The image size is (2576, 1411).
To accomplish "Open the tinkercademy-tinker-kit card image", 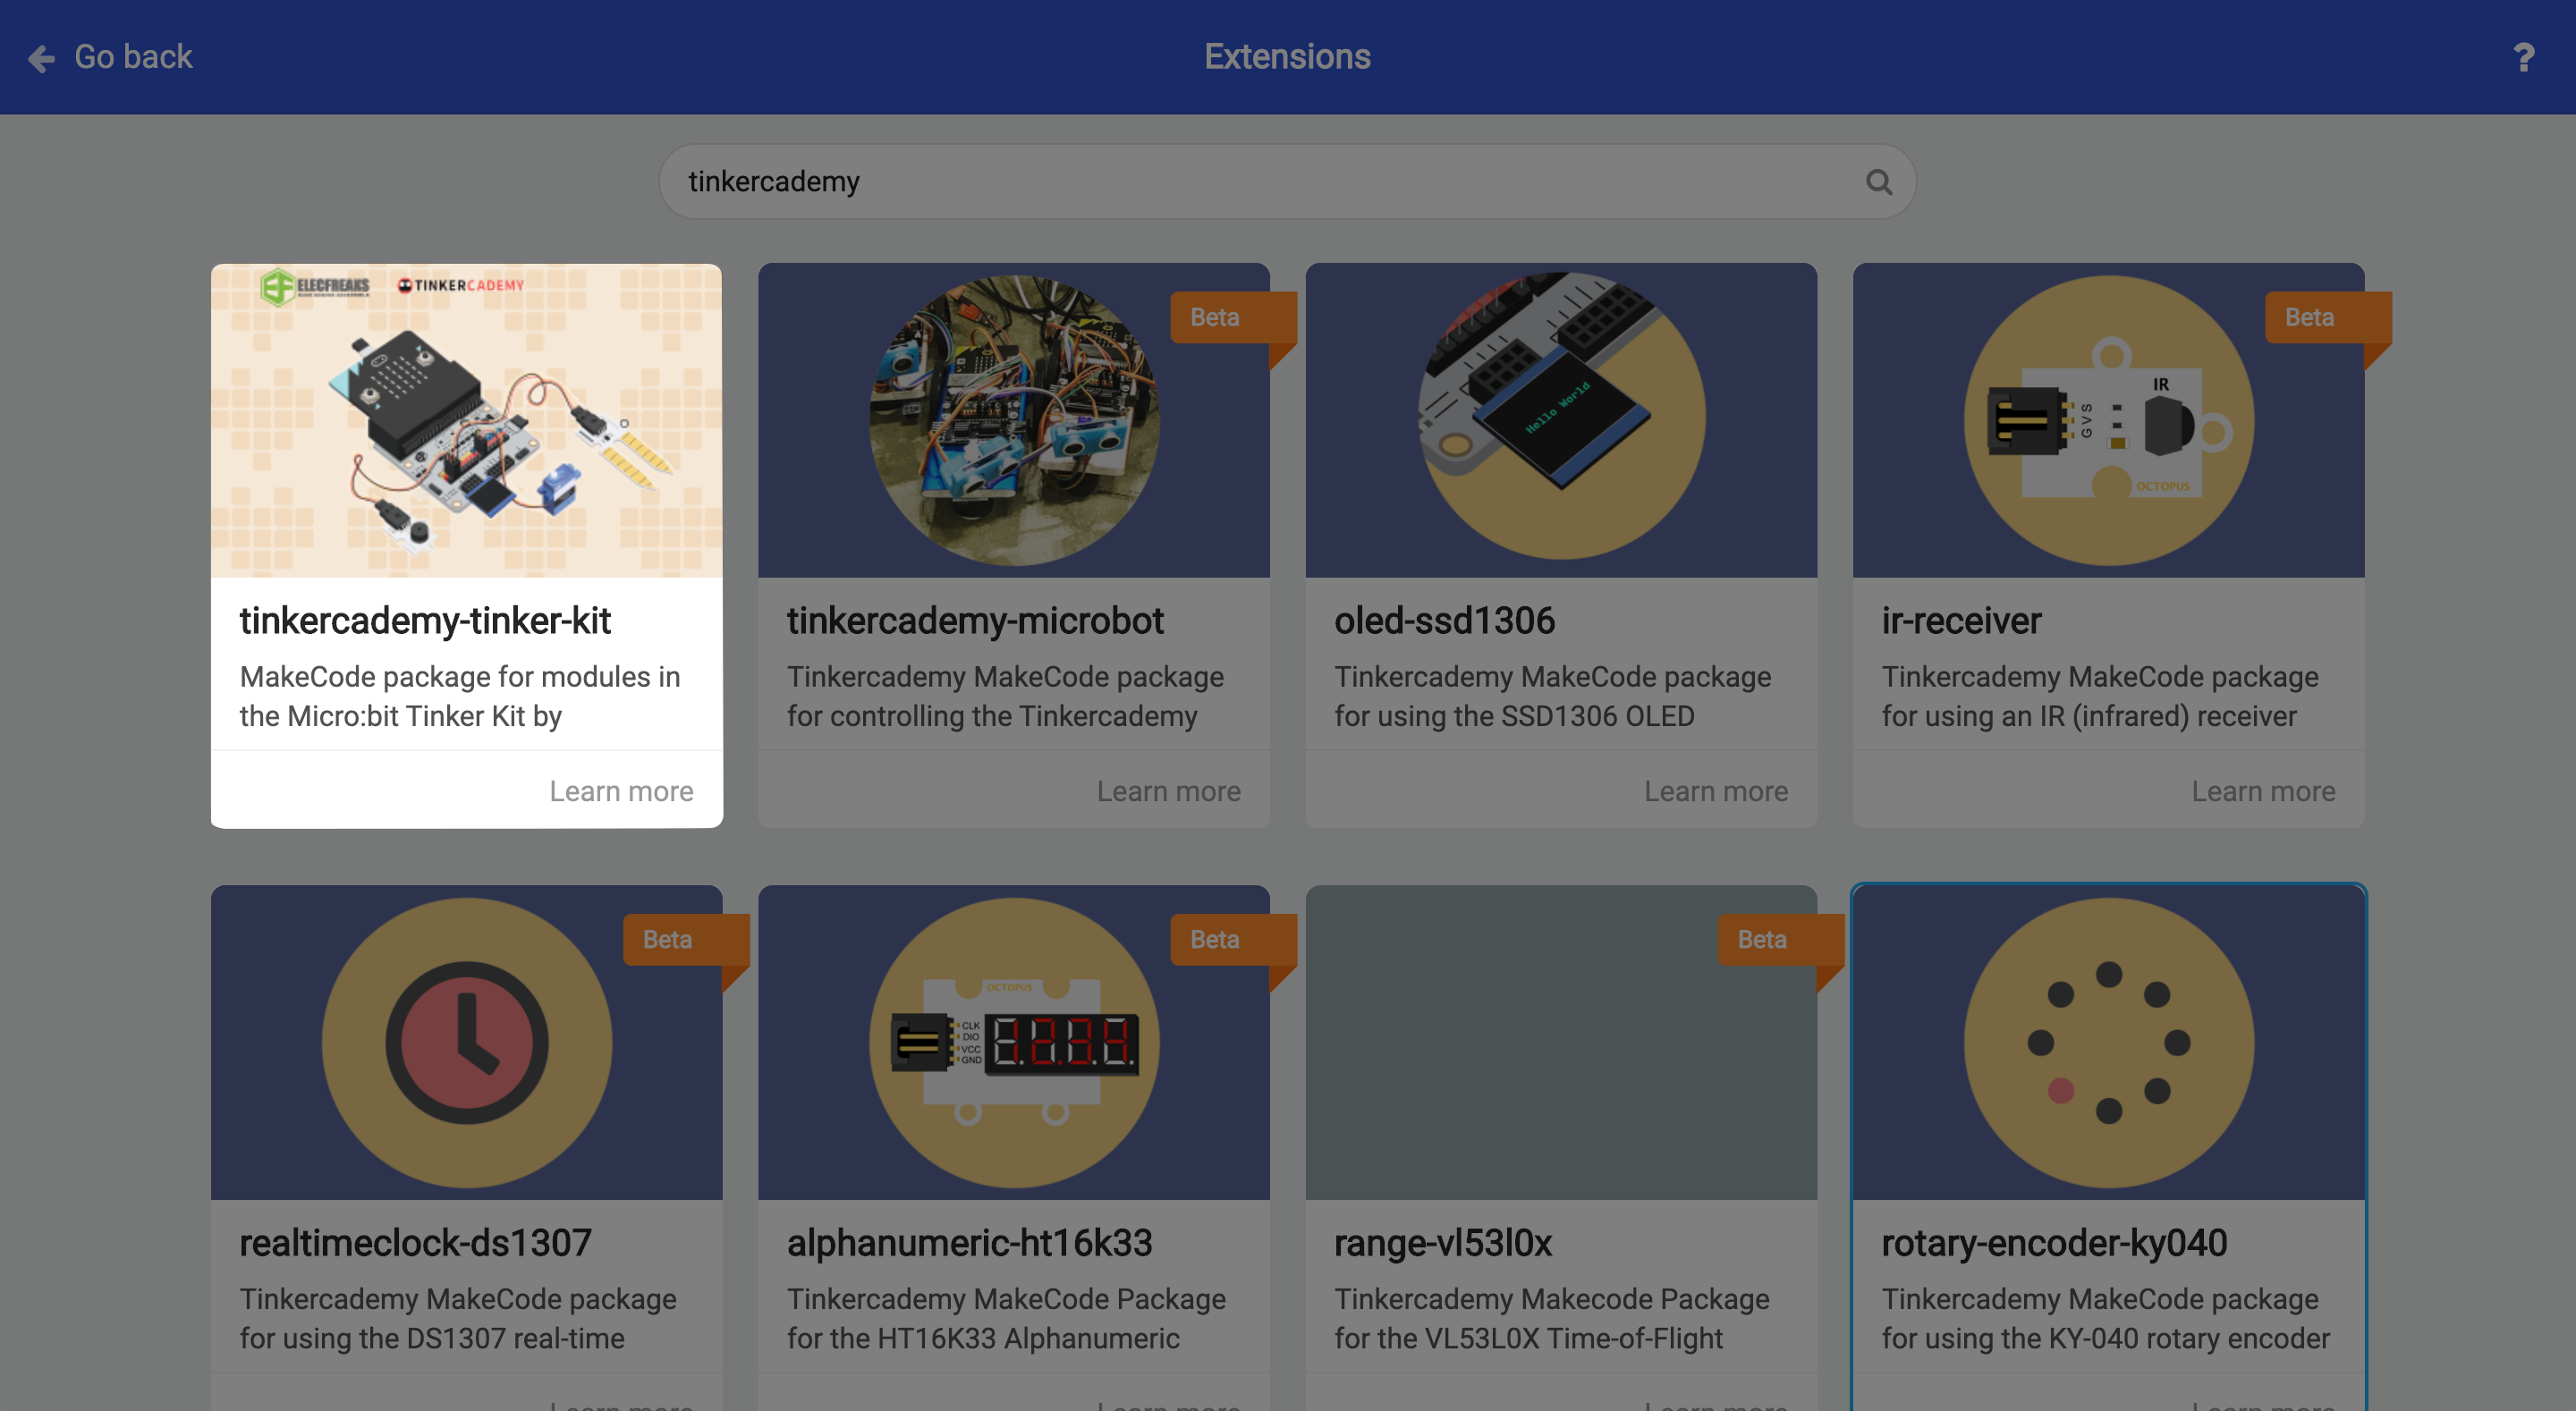I will tap(466, 421).
